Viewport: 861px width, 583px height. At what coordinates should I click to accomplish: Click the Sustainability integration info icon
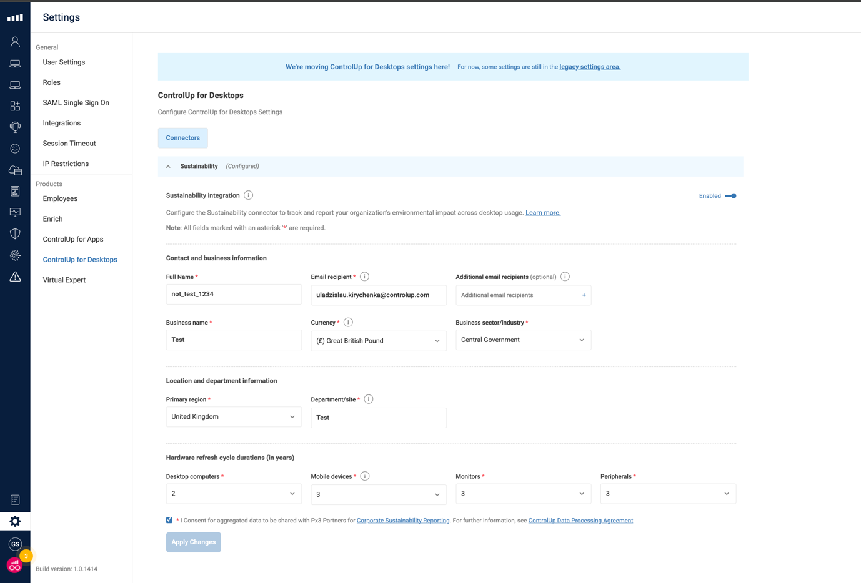pyautogui.click(x=249, y=195)
